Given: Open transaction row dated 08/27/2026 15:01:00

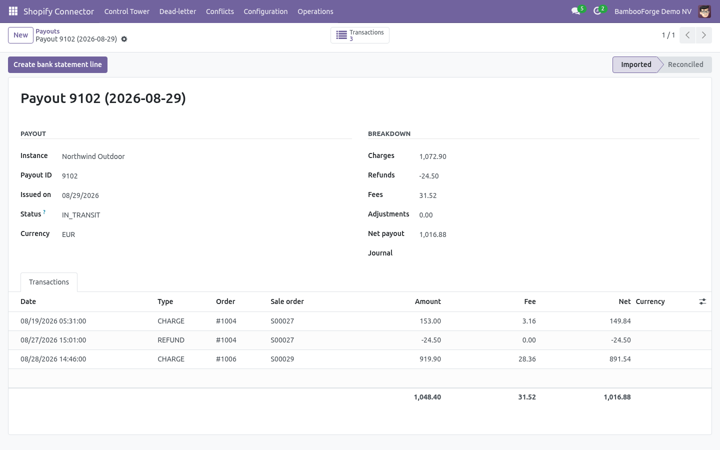Looking at the screenshot, I should [x=360, y=340].
